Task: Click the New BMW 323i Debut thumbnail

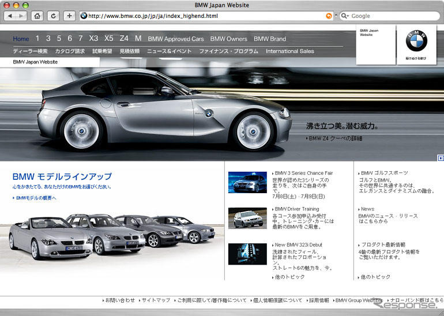Action: (247, 254)
